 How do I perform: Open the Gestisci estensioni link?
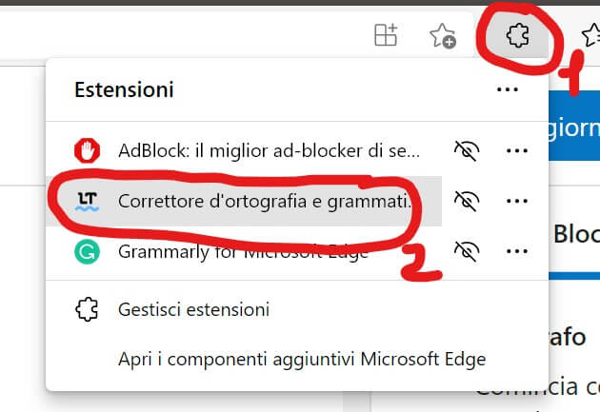pos(193,309)
